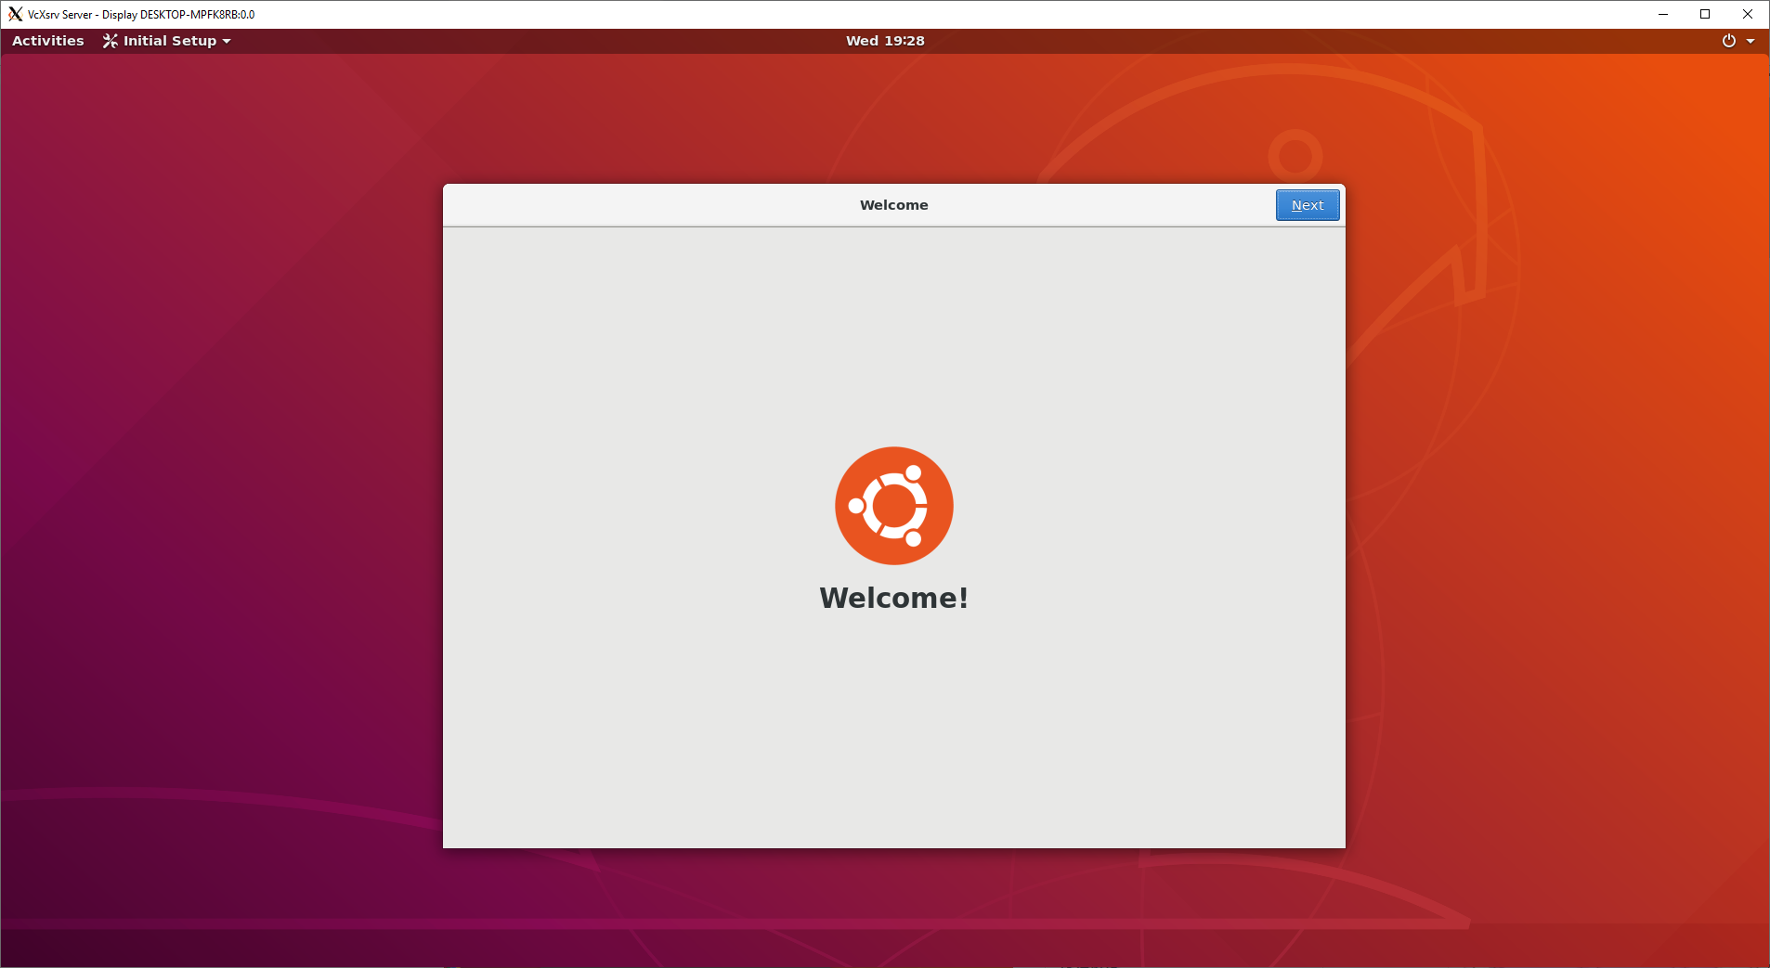Click the power icon in top bar

point(1728,41)
